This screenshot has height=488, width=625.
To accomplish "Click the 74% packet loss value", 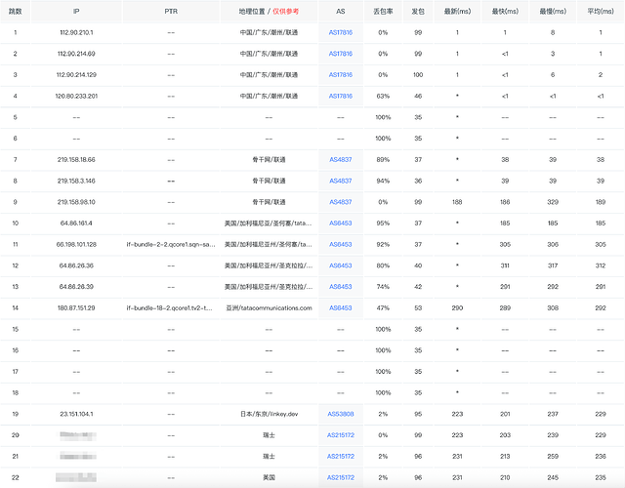I will [x=383, y=287].
